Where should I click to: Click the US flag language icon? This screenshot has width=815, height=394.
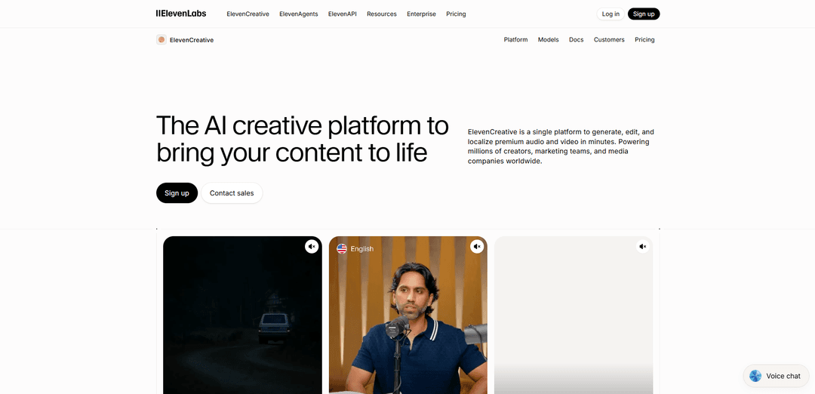(x=342, y=249)
